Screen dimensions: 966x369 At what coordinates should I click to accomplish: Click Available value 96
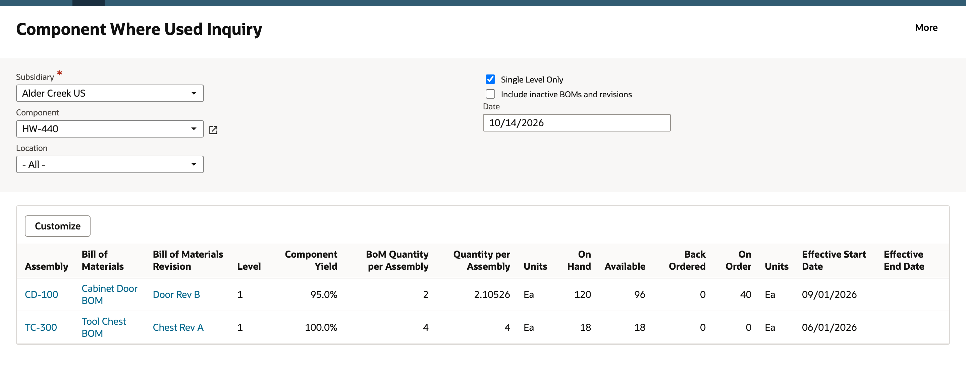(x=639, y=295)
